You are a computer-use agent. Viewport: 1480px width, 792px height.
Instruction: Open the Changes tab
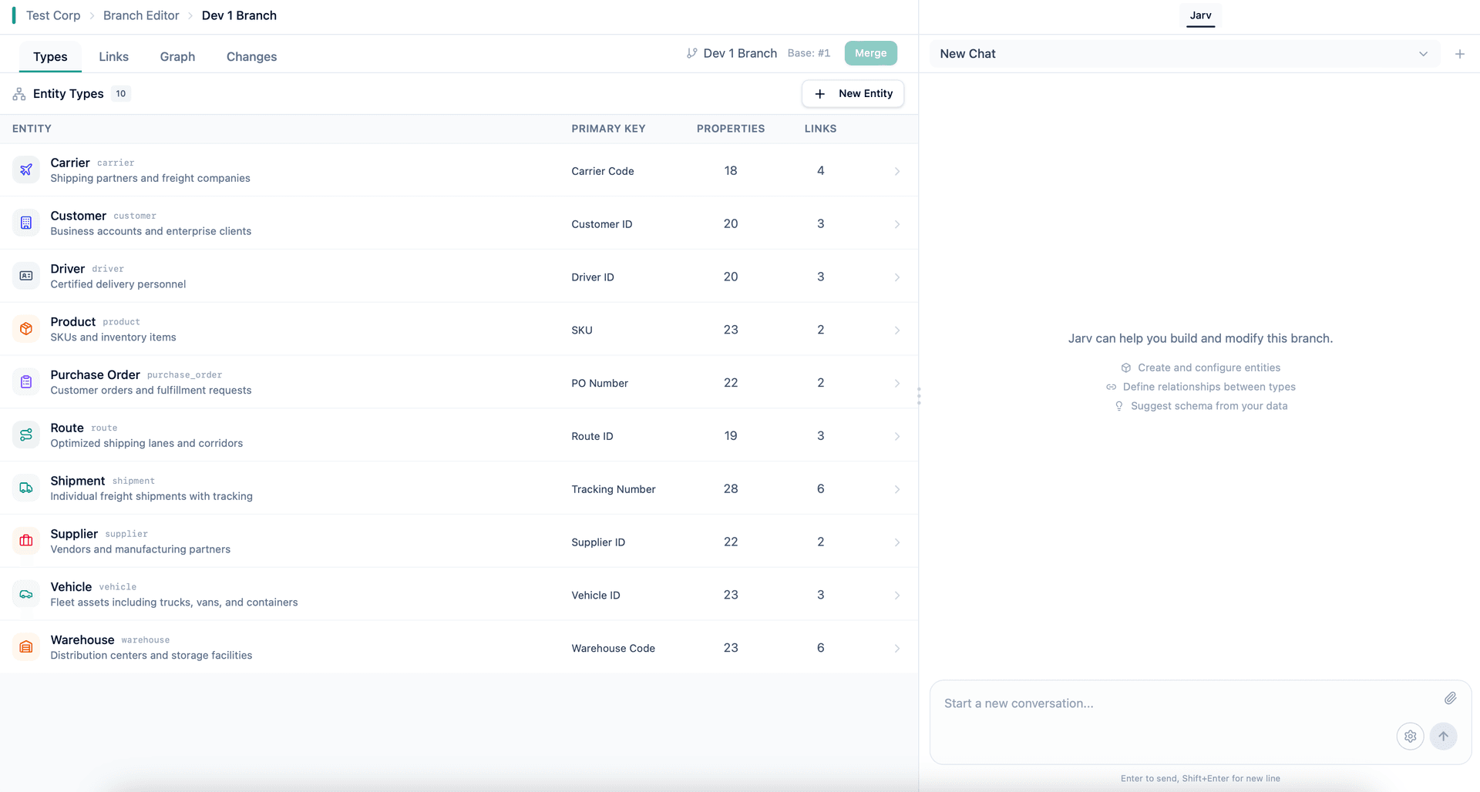tap(251, 56)
